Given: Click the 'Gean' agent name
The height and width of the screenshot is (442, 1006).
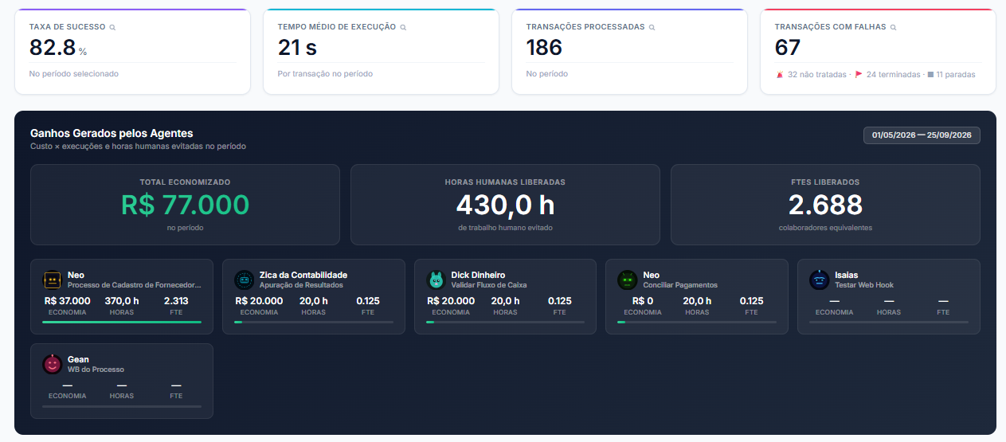Looking at the screenshot, I should tap(78, 359).
